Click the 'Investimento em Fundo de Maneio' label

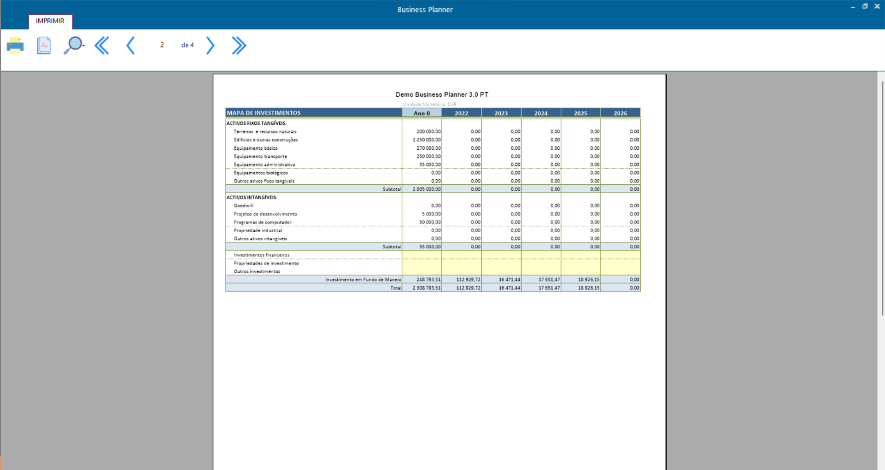point(363,280)
